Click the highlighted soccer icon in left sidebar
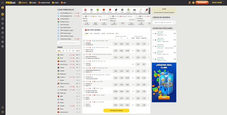The image size is (227, 115). pyautogui.click(x=3, y=14)
